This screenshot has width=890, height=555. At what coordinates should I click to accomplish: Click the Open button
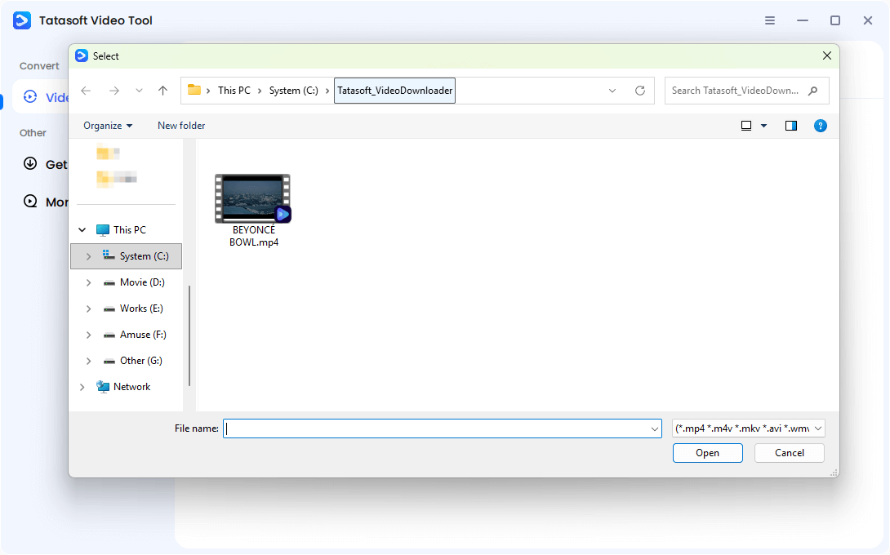pyautogui.click(x=707, y=452)
